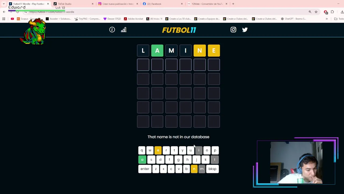Reload the page
Image resolution: width=344 pixels, height=194 pixels.
(17, 12)
